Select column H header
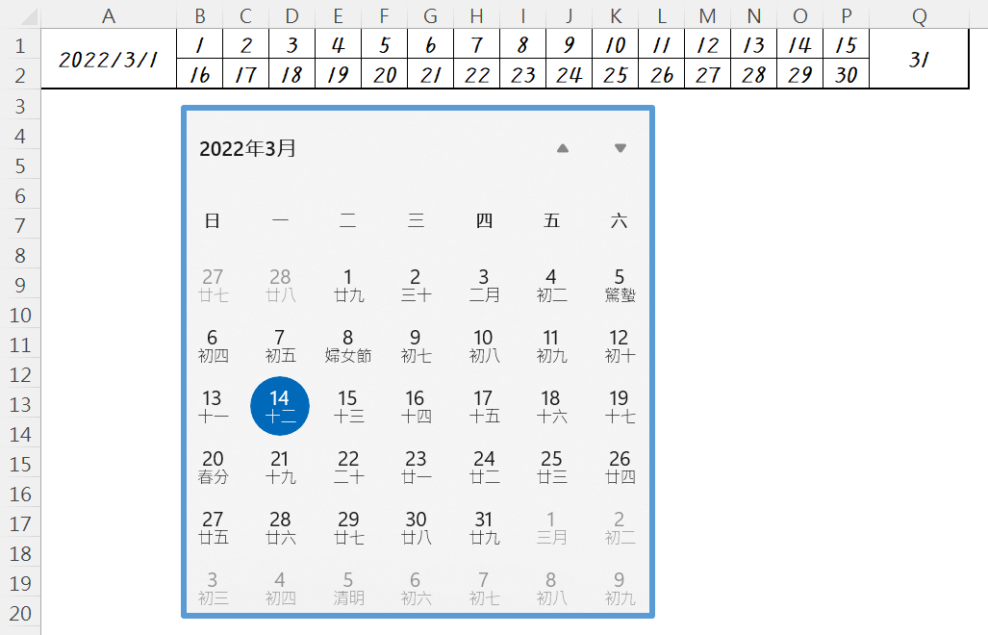988x635 pixels. [x=477, y=15]
